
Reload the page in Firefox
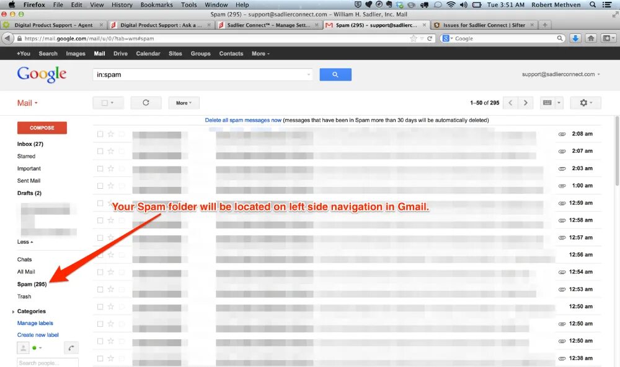(430, 38)
